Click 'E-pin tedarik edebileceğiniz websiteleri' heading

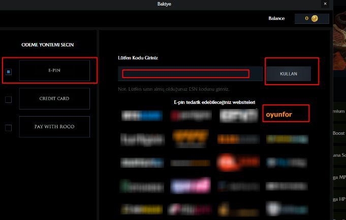(x=214, y=102)
